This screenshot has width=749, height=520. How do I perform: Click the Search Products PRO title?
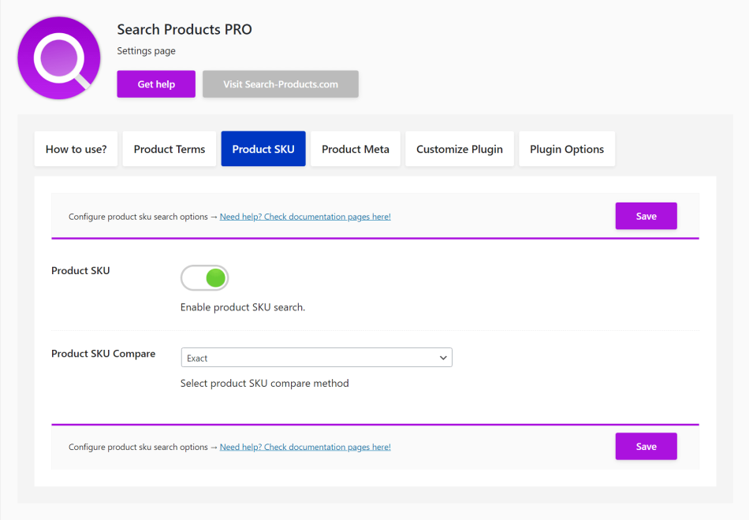pos(184,29)
